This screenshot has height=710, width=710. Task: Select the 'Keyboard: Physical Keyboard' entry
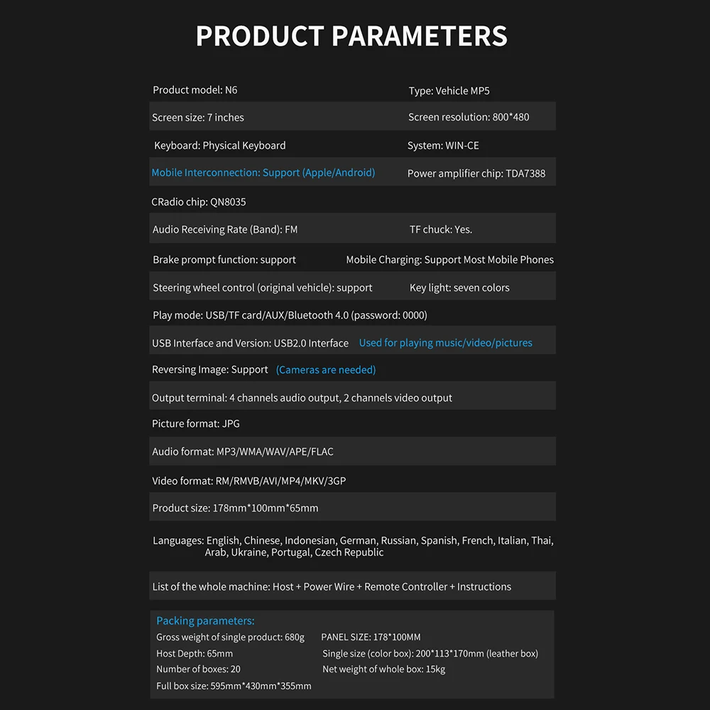click(220, 146)
